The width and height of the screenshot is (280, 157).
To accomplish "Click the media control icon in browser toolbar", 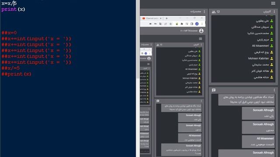I will coord(187,24).
